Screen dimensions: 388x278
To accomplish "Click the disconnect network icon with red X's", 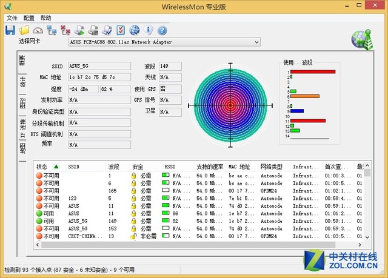I will coord(65,30).
